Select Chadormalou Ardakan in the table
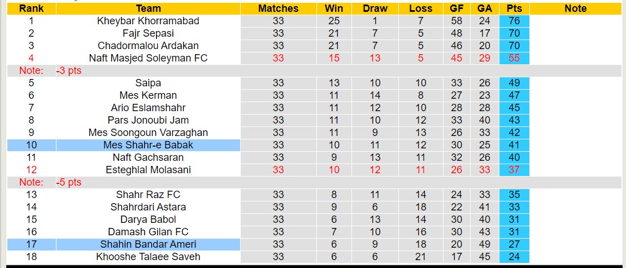Viewport: 626px width, 268px height. (148, 46)
